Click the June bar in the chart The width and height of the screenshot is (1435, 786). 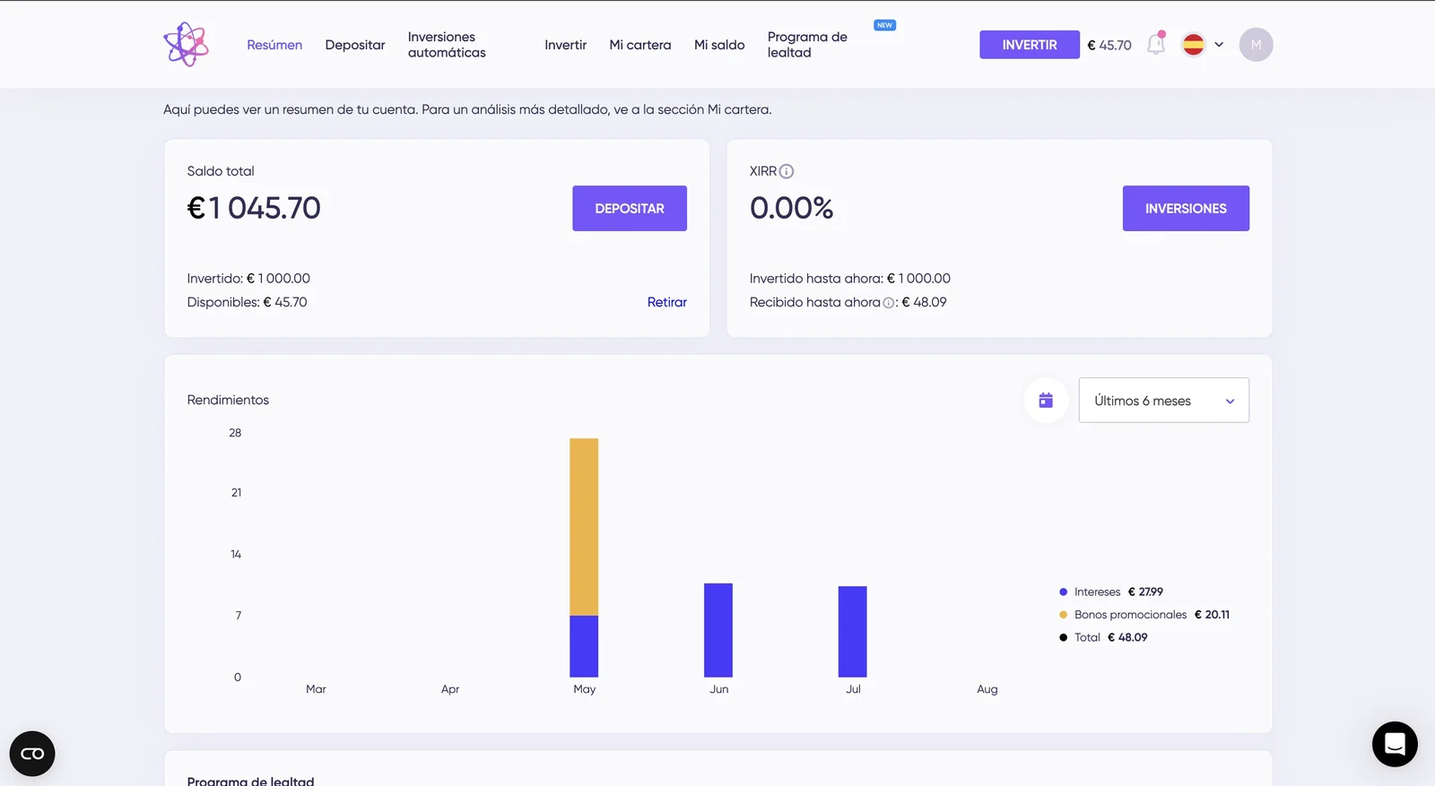click(718, 630)
